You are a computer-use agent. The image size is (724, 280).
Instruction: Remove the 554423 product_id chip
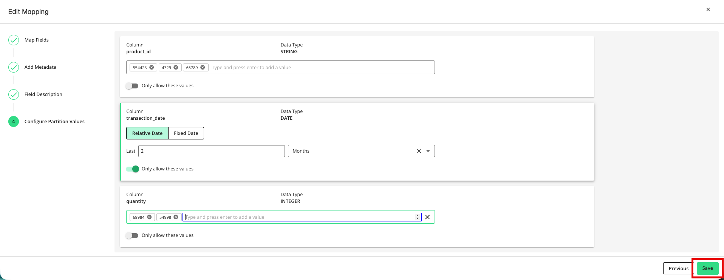(152, 68)
